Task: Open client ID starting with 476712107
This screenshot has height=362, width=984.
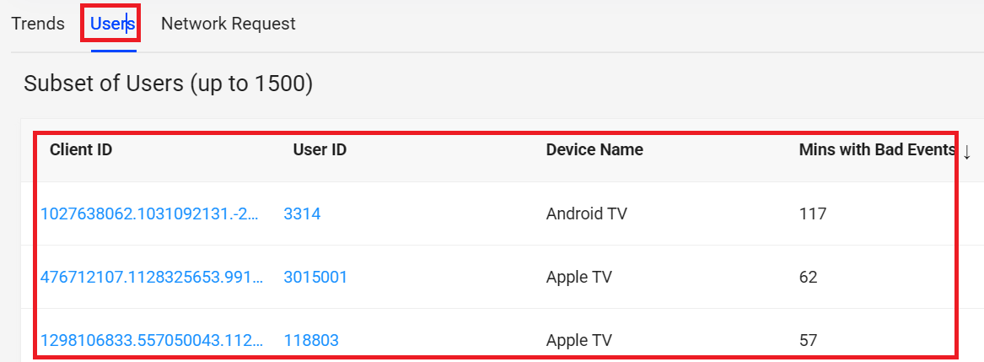Action: pos(152,277)
